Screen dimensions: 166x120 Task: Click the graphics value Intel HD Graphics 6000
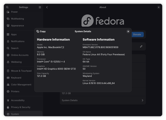point(56,69)
